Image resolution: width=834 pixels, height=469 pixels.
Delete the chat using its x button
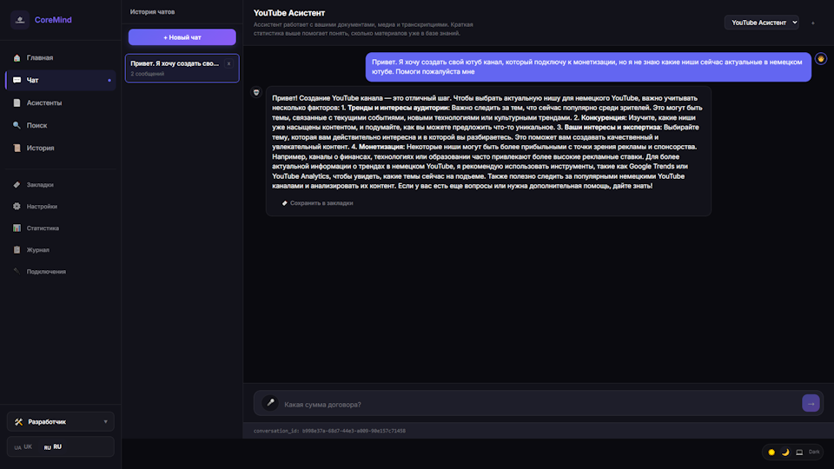228,63
